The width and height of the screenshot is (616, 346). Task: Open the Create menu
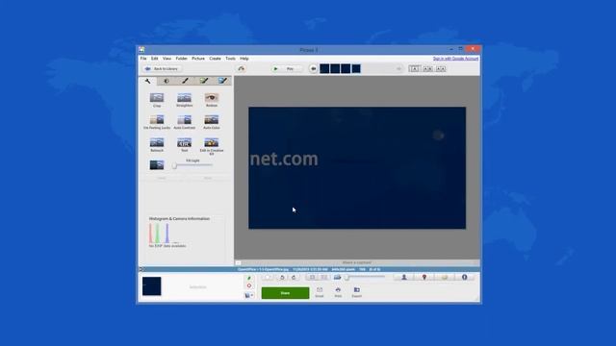[x=215, y=59]
